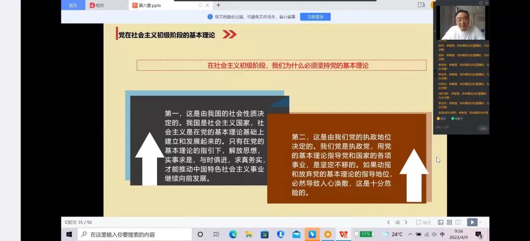Start slideshow with the play button
The image size is (530, 241).
(471, 222)
